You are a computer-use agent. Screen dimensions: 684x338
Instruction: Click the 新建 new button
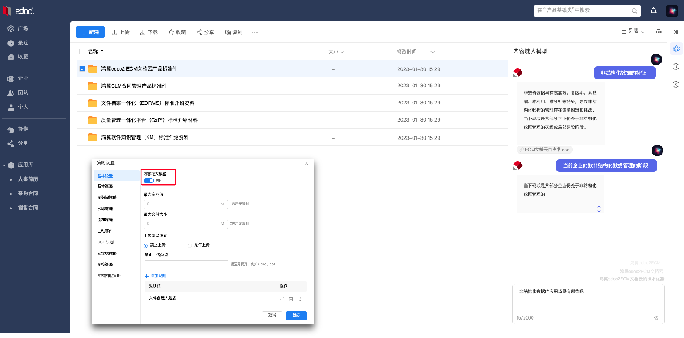[x=90, y=32]
